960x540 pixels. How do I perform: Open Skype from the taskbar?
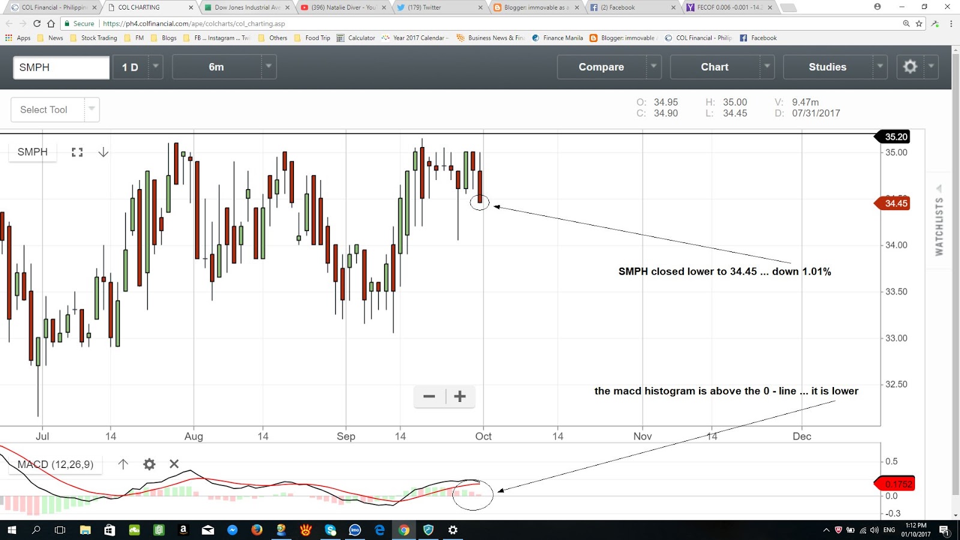point(331,530)
